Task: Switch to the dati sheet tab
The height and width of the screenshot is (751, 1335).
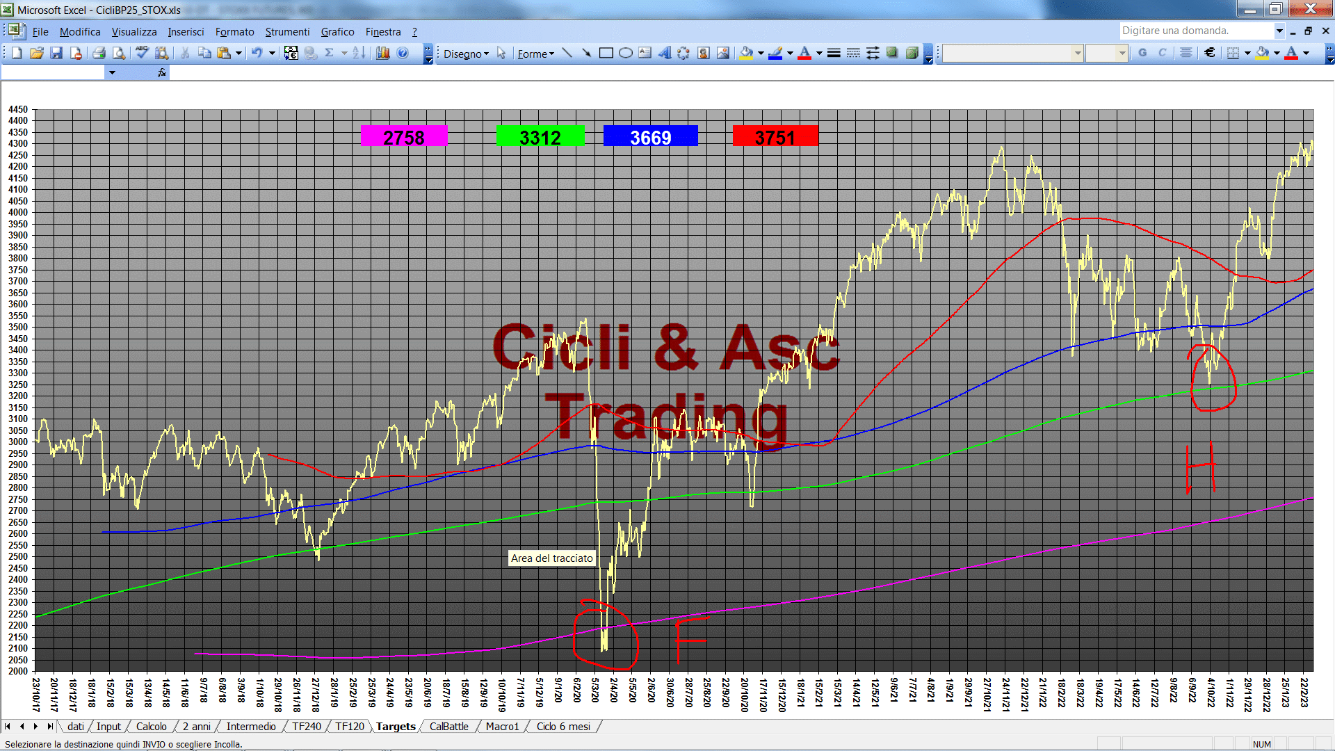Action: pos(75,727)
